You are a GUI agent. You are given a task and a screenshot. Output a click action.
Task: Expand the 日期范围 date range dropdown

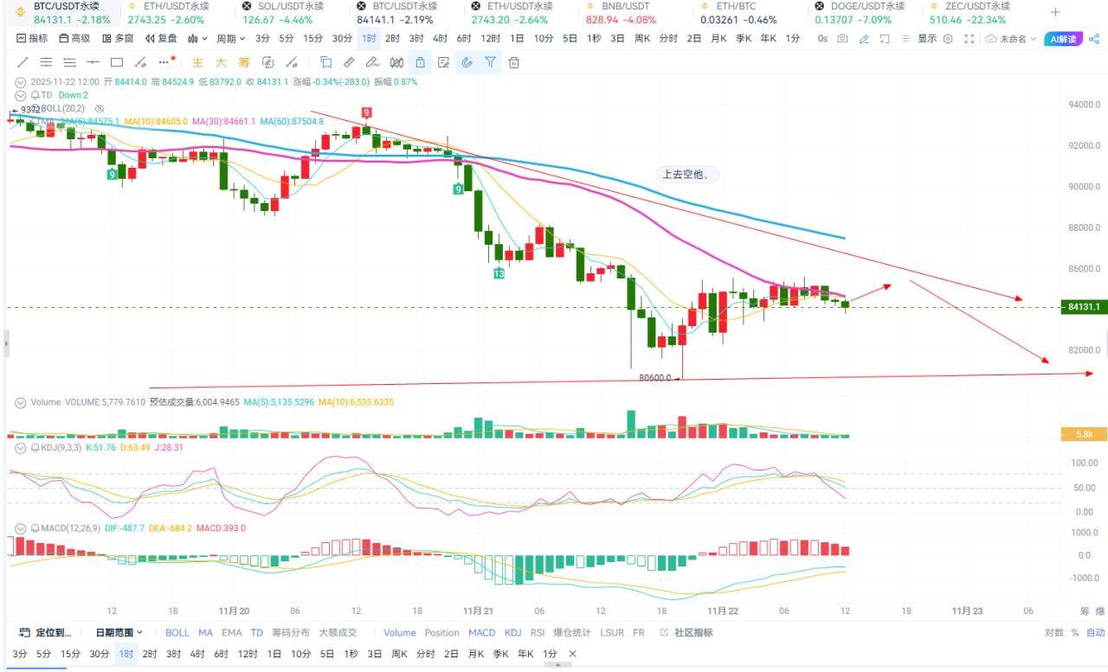(x=119, y=633)
